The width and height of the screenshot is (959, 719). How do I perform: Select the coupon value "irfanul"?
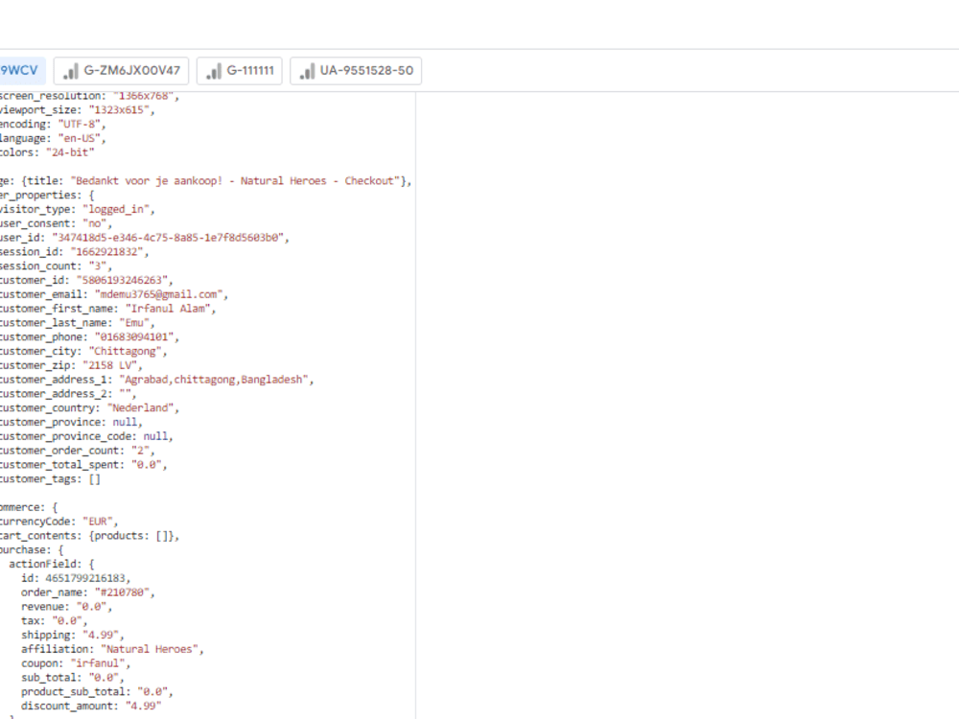(97, 662)
